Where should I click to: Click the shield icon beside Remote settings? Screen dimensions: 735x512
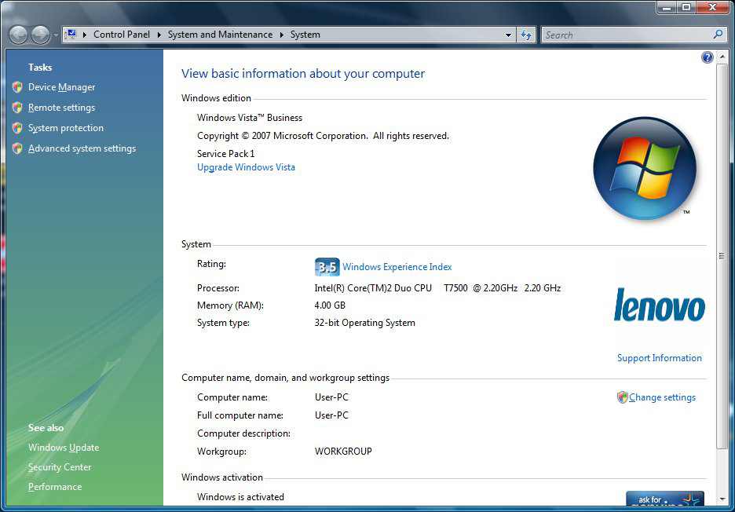[17, 108]
